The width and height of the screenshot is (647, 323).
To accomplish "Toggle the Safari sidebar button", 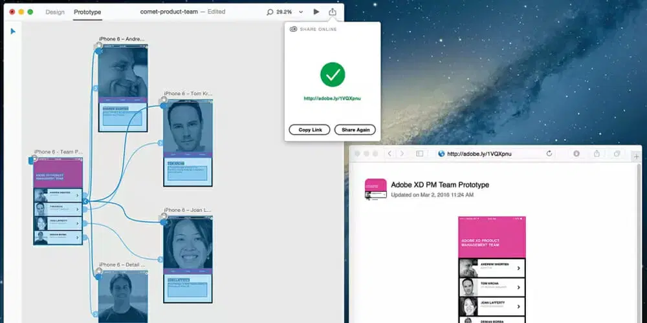I will click(x=420, y=154).
